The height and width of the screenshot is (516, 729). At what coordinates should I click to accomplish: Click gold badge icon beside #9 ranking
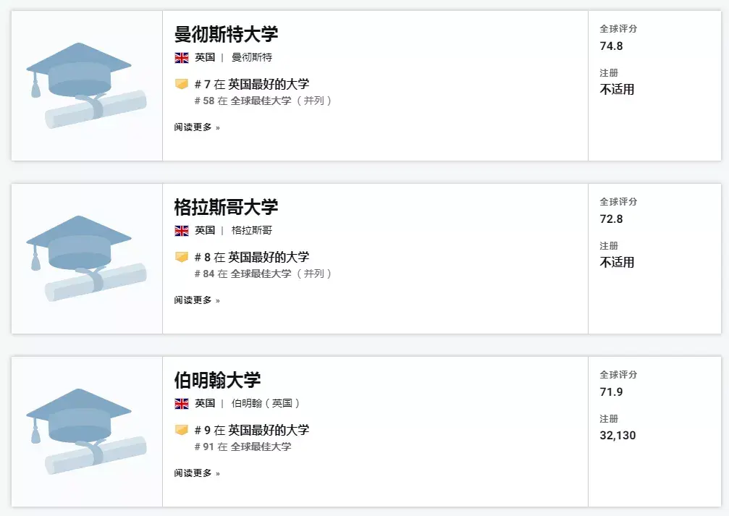(x=181, y=430)
